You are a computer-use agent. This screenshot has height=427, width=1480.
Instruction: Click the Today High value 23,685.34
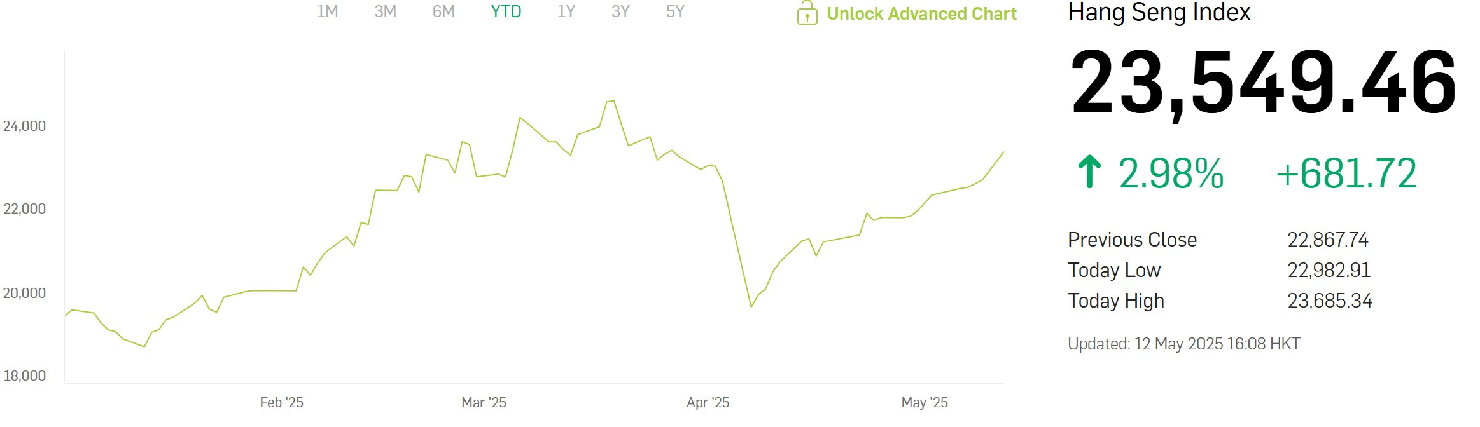tap(1330, 301)
